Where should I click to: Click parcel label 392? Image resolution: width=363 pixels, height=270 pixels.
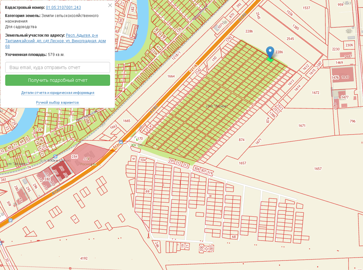pos(239,5)
